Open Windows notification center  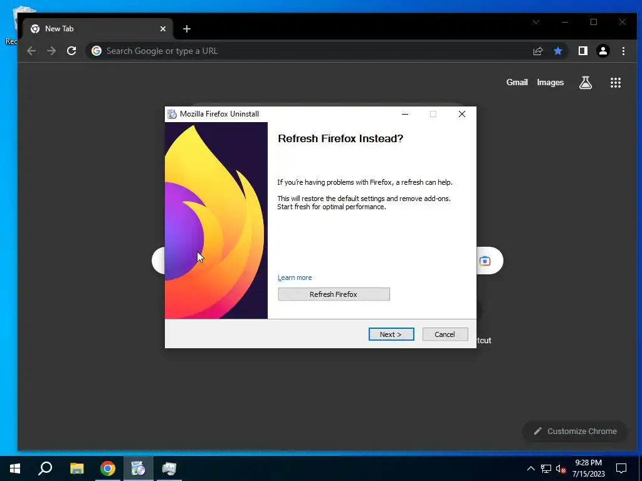(x=621, y=468)
